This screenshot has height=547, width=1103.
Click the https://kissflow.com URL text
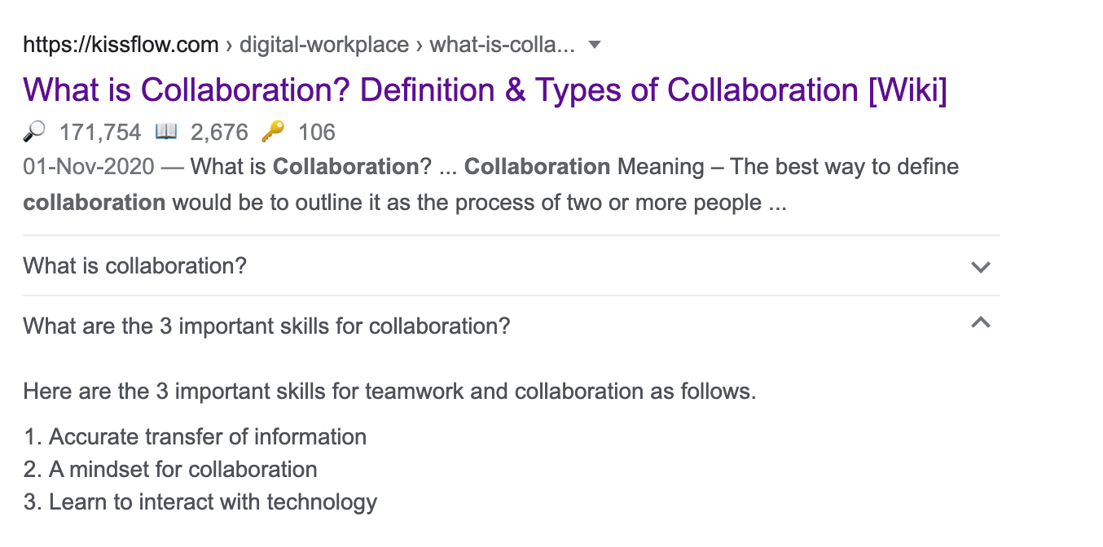(121, 45)
